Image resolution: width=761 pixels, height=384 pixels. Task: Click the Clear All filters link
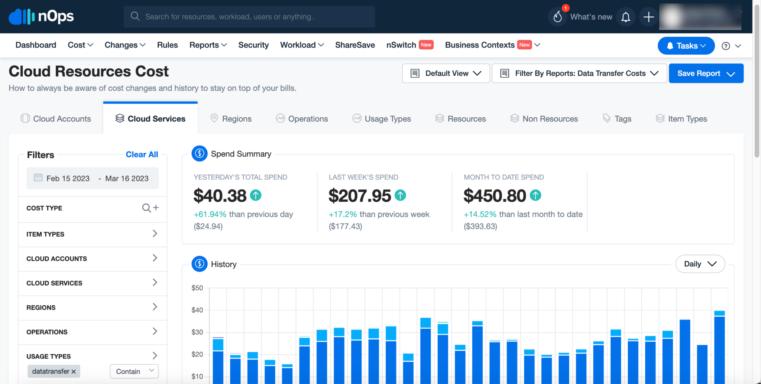tap(142, 154)
